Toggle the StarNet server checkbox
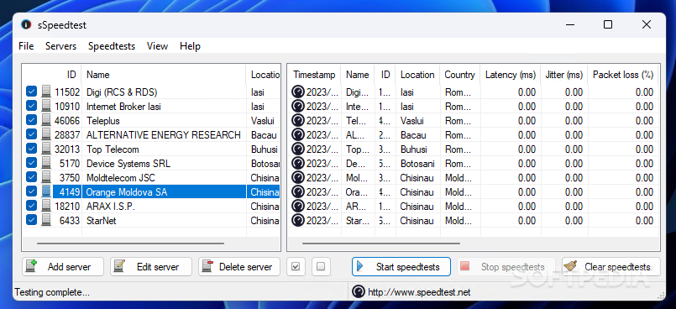Viewport: 676px width, 309px height. pos(31,221)
